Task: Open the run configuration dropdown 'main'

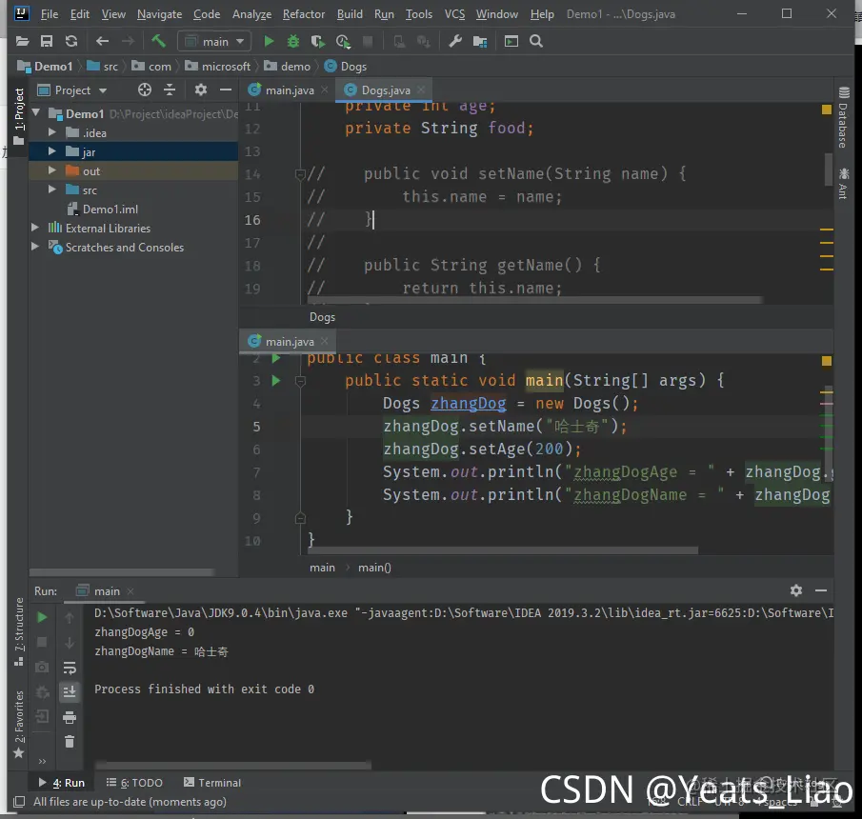Action: pyautogui.click(x=215, y=41)
